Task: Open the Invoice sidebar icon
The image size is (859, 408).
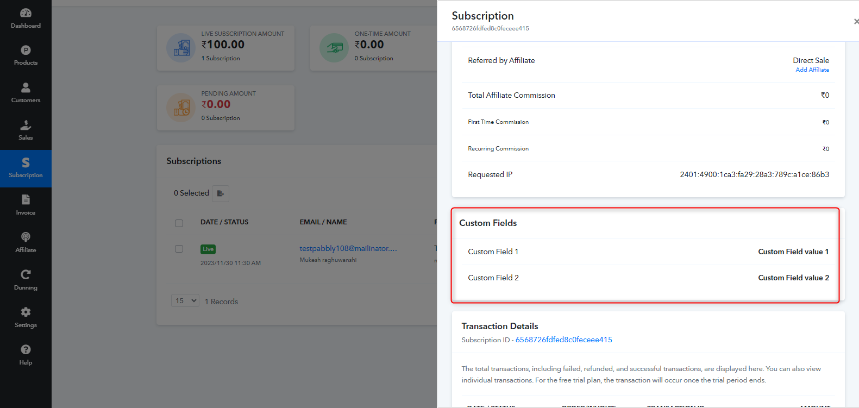Action: [26, 199]
